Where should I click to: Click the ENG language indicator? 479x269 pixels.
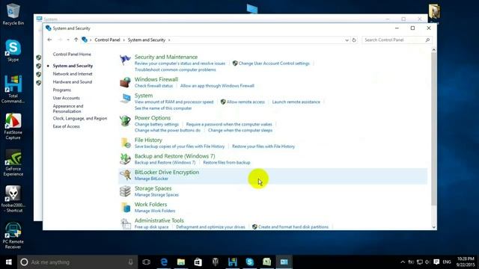click(x=447, y=262)
